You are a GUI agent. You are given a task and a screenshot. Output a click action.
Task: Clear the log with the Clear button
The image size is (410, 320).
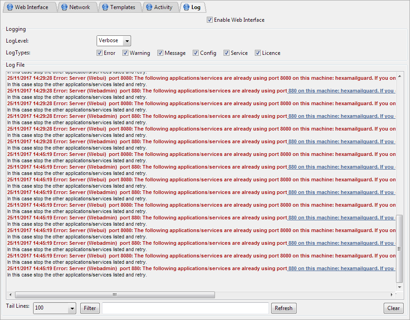[393, 308]
